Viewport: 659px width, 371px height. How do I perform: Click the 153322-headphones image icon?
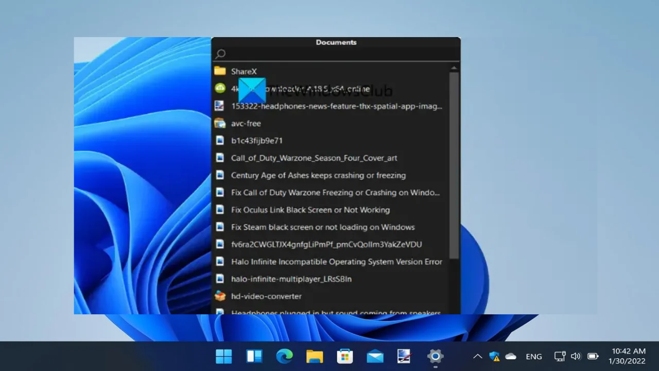(x=220, y=106)
